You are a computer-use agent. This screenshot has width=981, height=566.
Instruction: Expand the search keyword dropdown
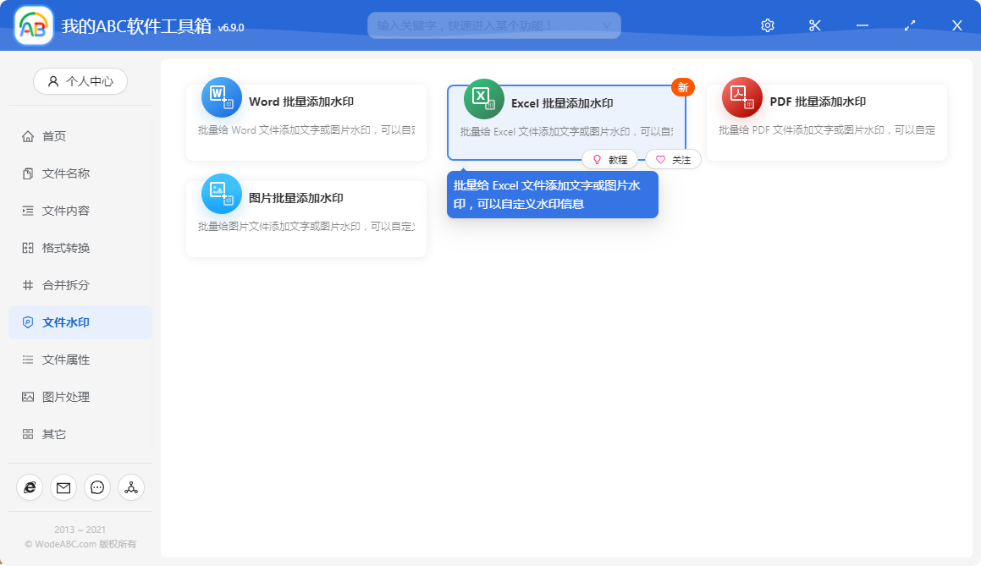[x=608, y=25]
